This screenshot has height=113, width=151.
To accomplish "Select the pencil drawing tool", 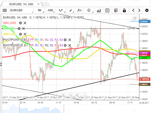I will (71, 10).
